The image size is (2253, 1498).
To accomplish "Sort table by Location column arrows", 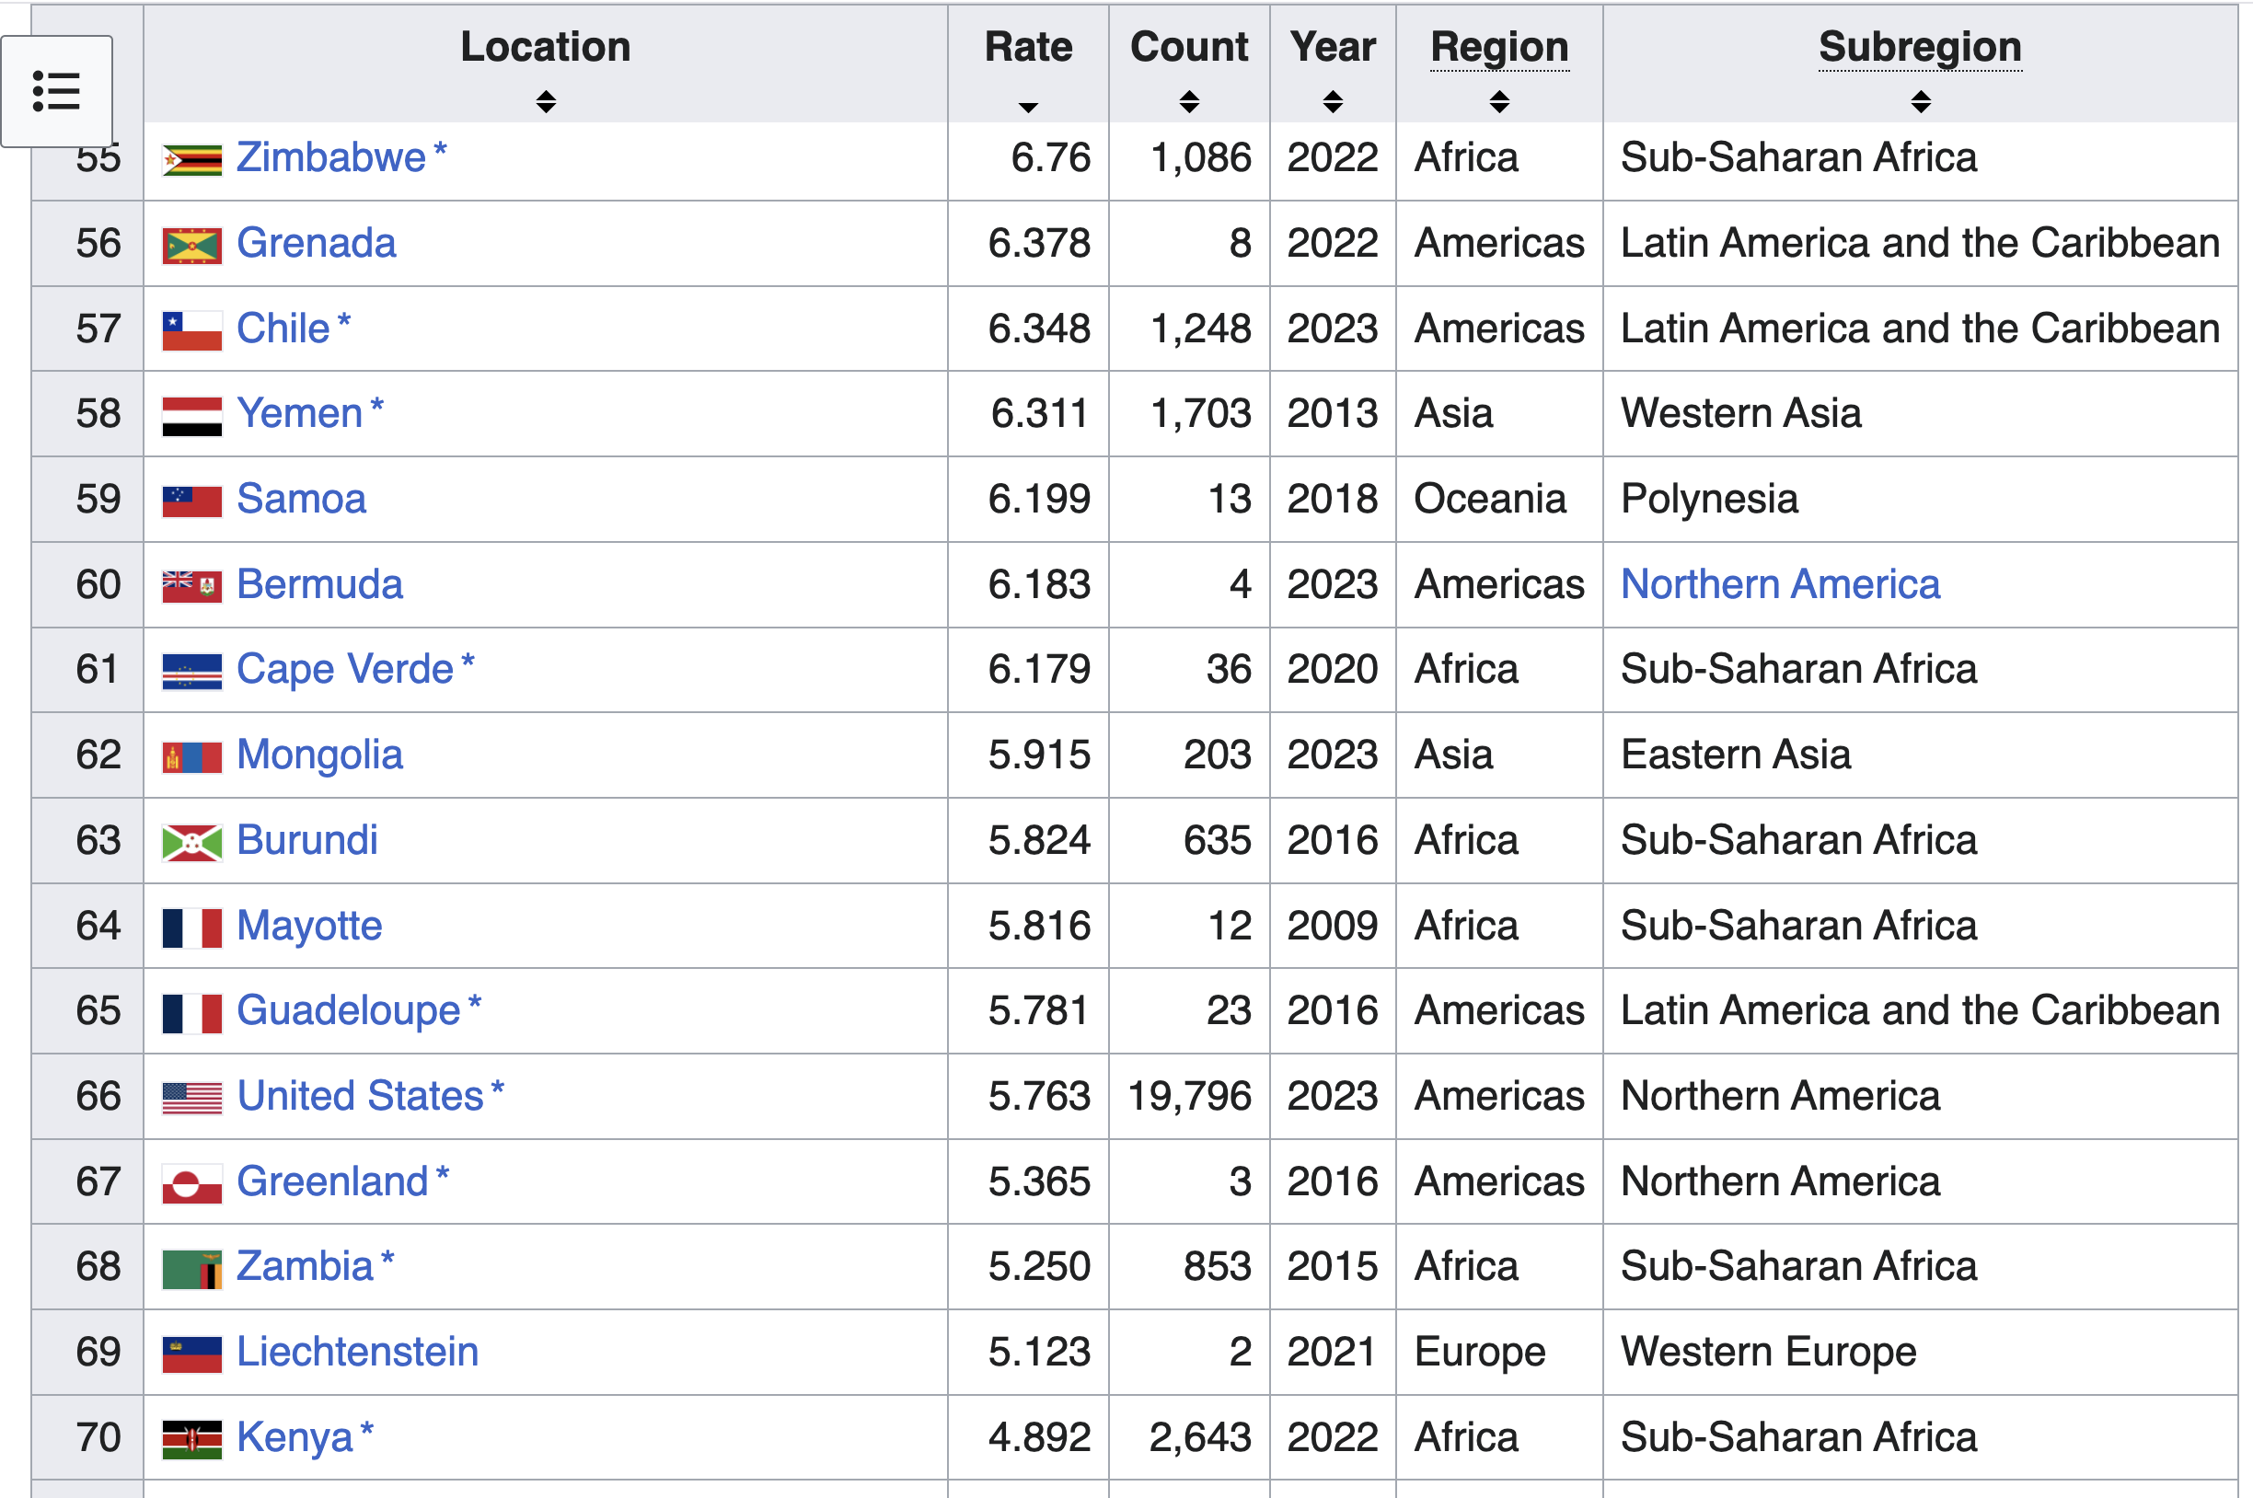I will pyautogui.click(x=546, y=101).
